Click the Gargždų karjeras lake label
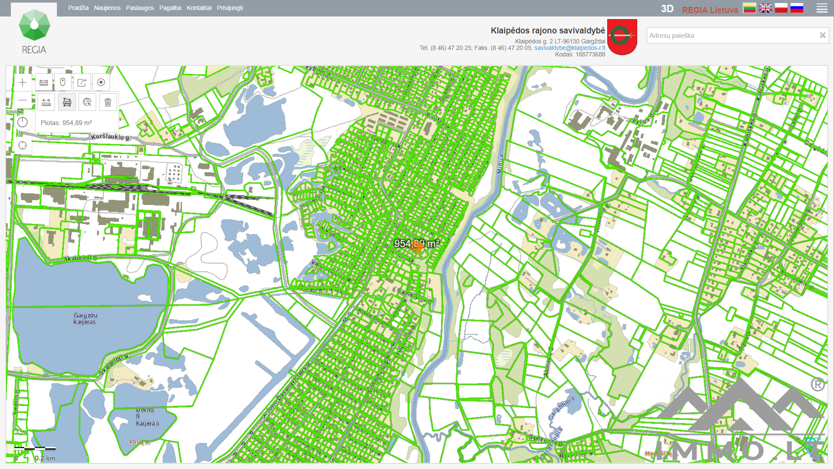The image size is (834, 469). (x=85, y=319)
